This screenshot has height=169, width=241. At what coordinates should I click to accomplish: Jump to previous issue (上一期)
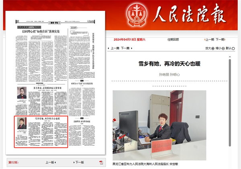(209, 40)
